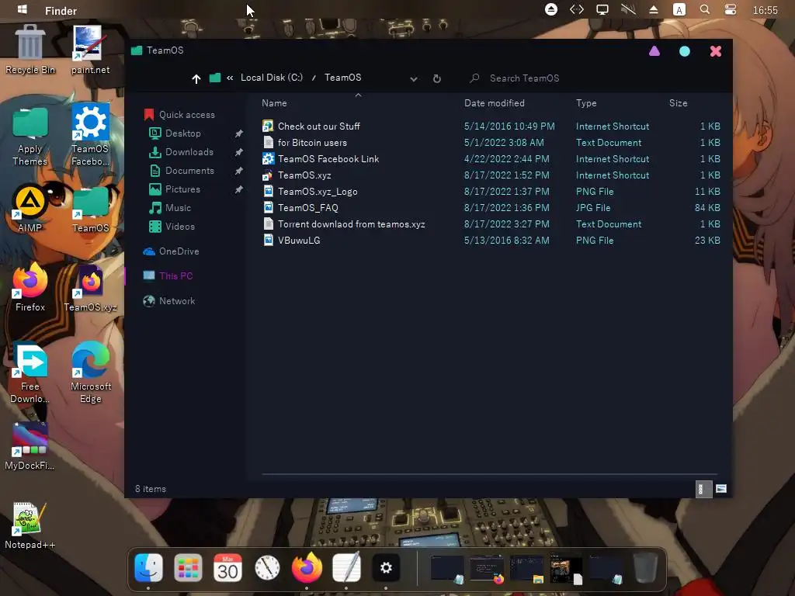This screenshot has width=795, height=596.
Task: Open the Apply Themes folder icon
Action: pos(30,136)
